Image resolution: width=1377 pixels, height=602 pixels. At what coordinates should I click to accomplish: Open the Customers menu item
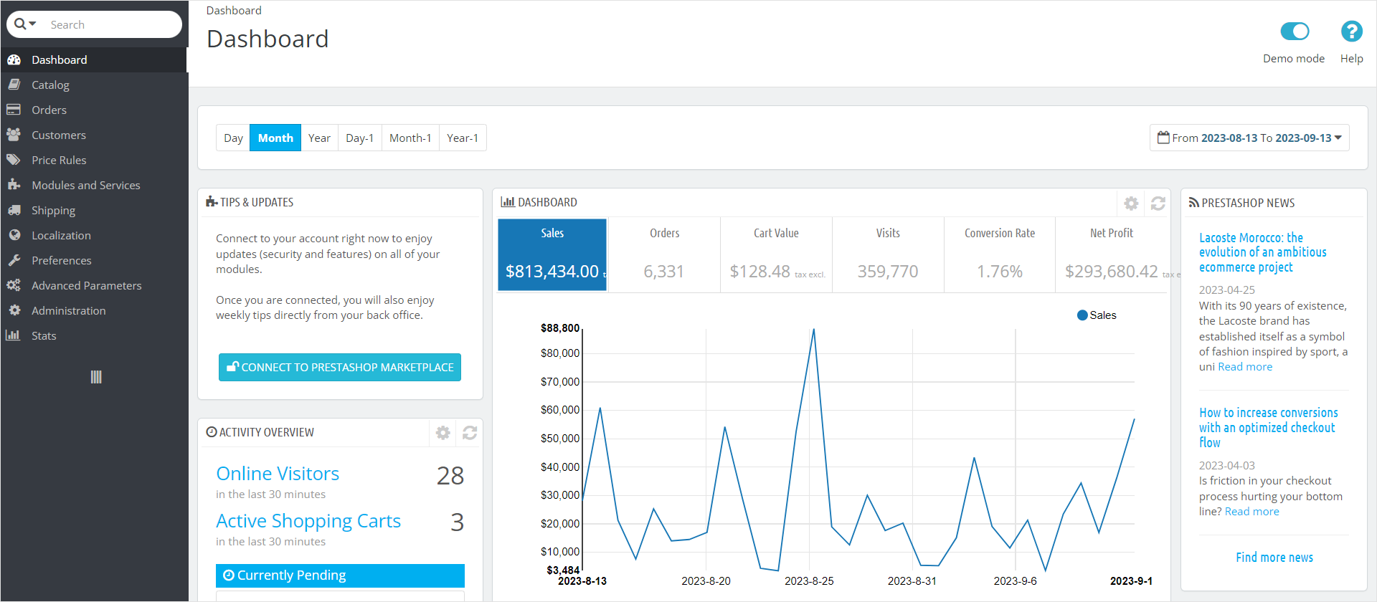point(94,135)
